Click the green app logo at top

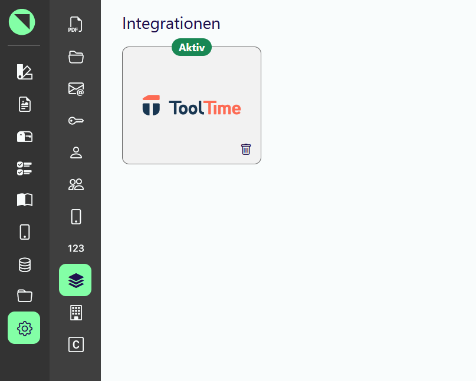point(22,22)
